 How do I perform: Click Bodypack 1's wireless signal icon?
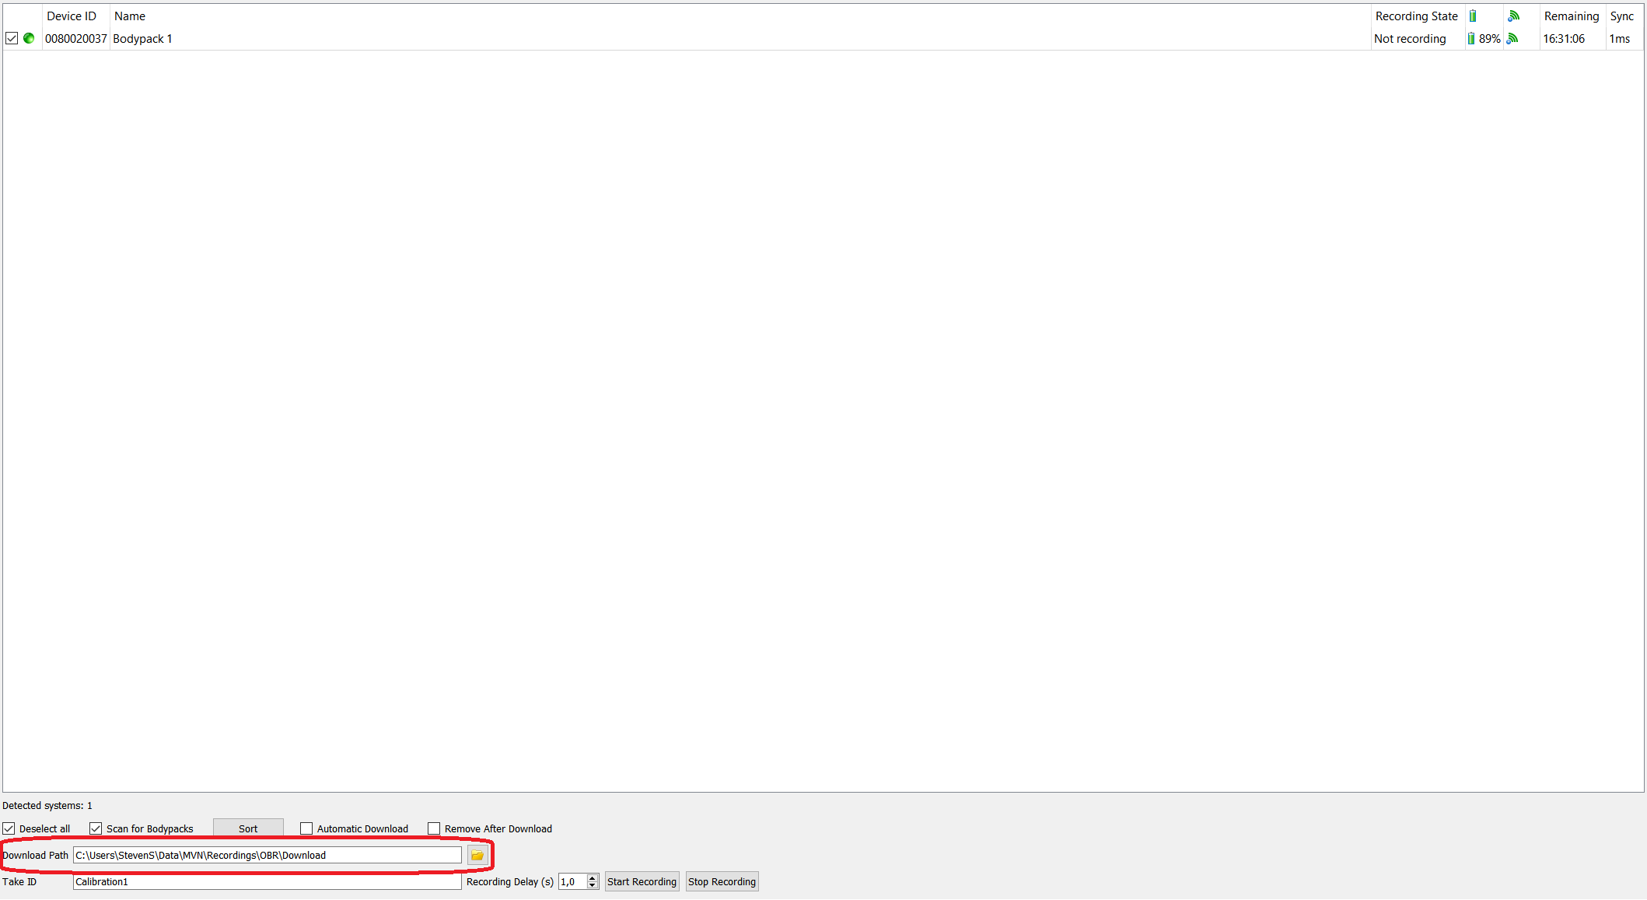point(1512,39)
